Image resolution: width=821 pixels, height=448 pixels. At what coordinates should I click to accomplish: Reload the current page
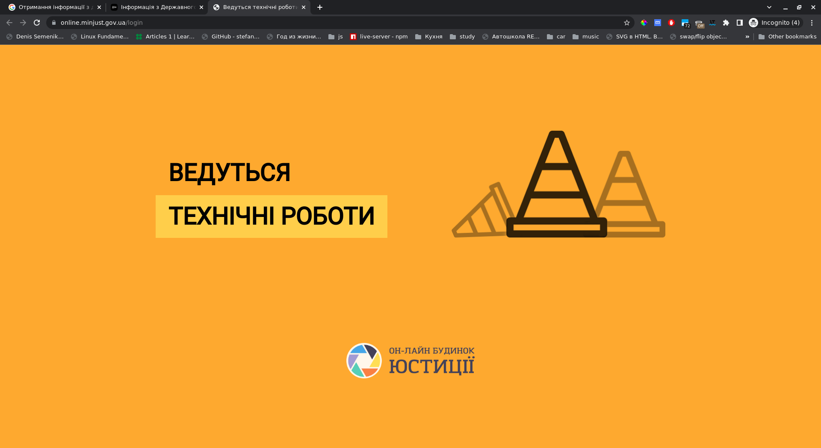[37, 23]
